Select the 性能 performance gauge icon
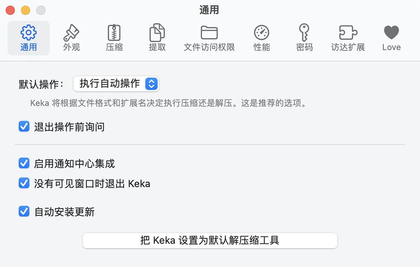Viewport: 420px width, 267px height. coord(262,33)
